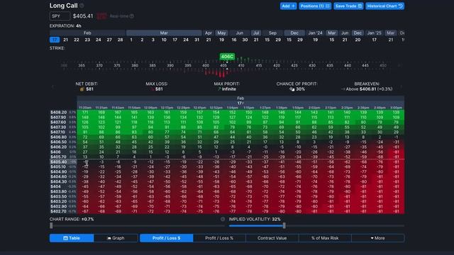This screenshot has width=454, height=255.
Task: Open the Positions (1) list
Action: tap(315, 6)
